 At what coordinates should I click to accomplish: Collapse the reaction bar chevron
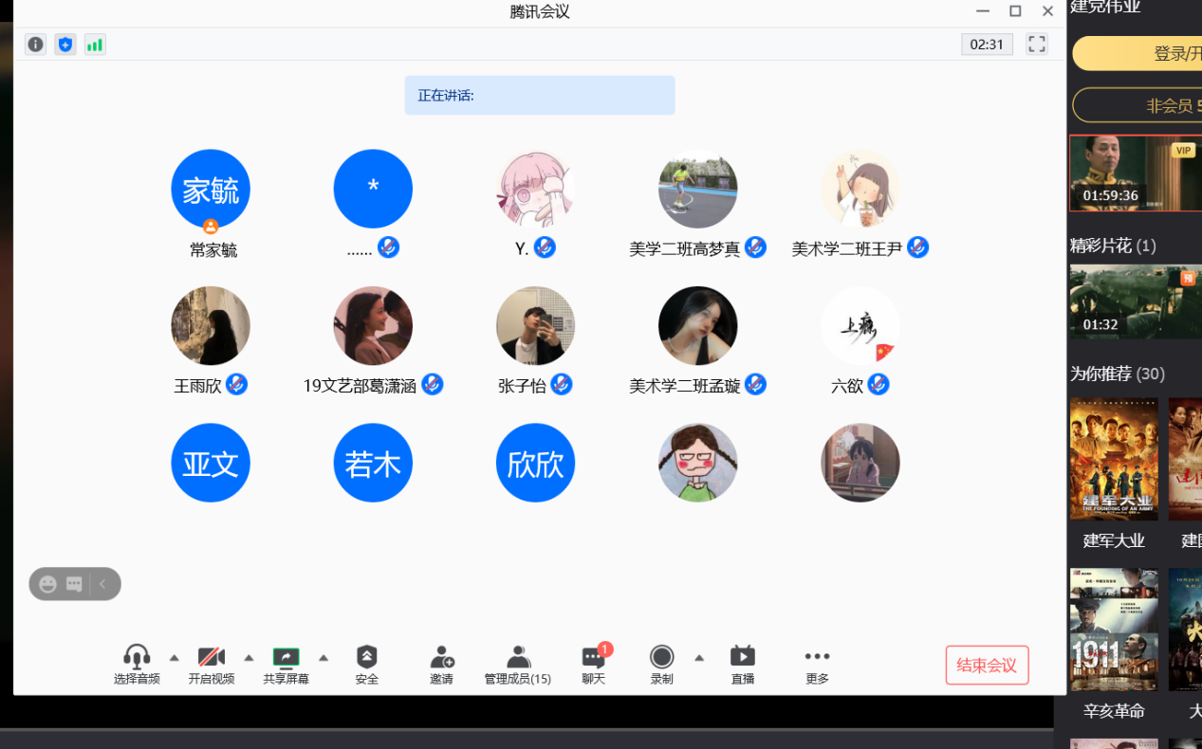[102, 584]
